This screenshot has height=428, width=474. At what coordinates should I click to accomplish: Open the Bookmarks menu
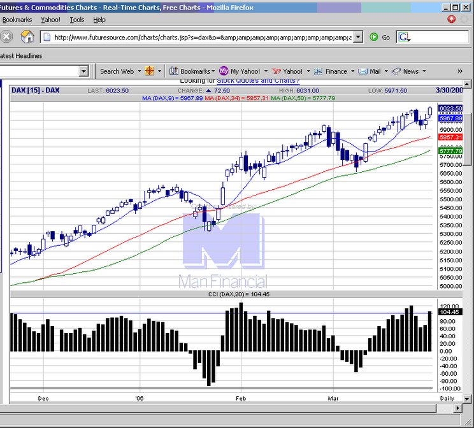point(17,20)
